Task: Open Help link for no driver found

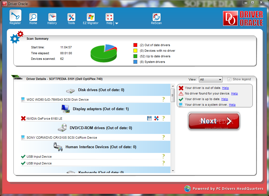Action: point(234,93)
